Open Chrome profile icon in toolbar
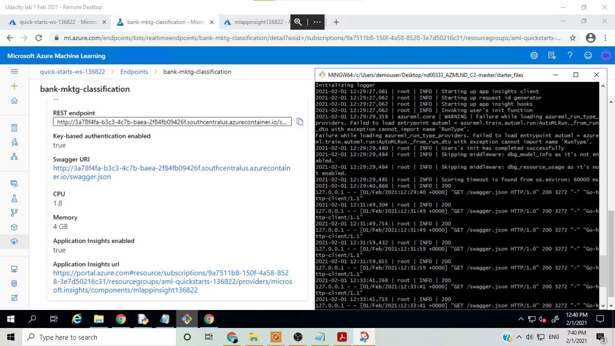 [591, 38]
